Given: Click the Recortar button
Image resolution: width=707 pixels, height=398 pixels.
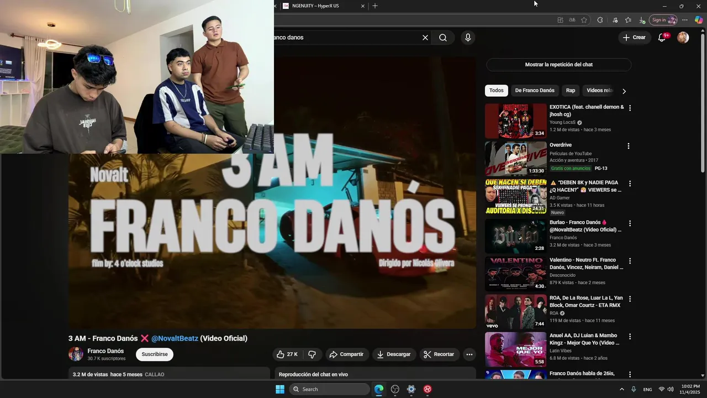Looking at the screenshot, I should pos(440,354).
